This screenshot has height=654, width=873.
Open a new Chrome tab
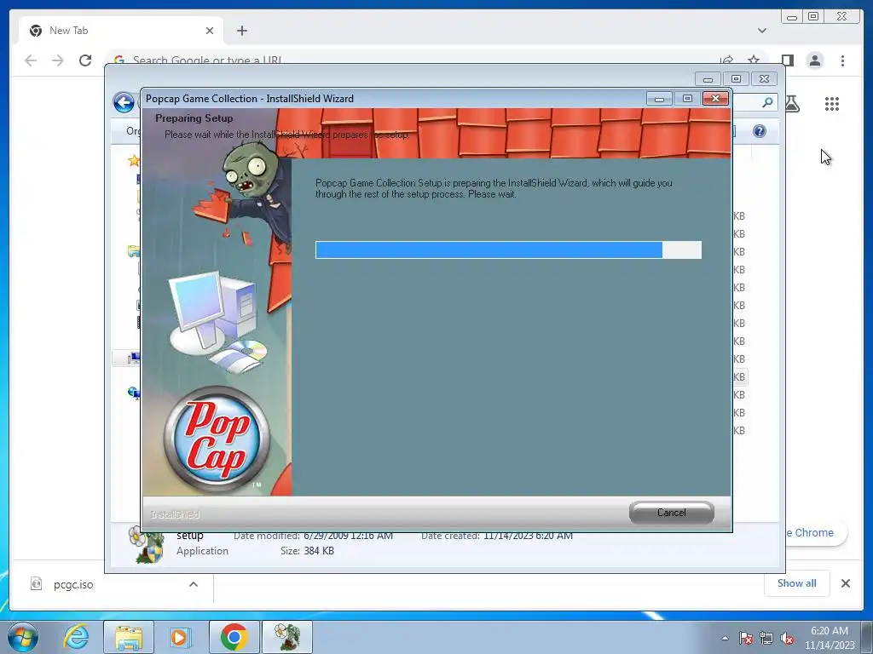click(241, 31)
